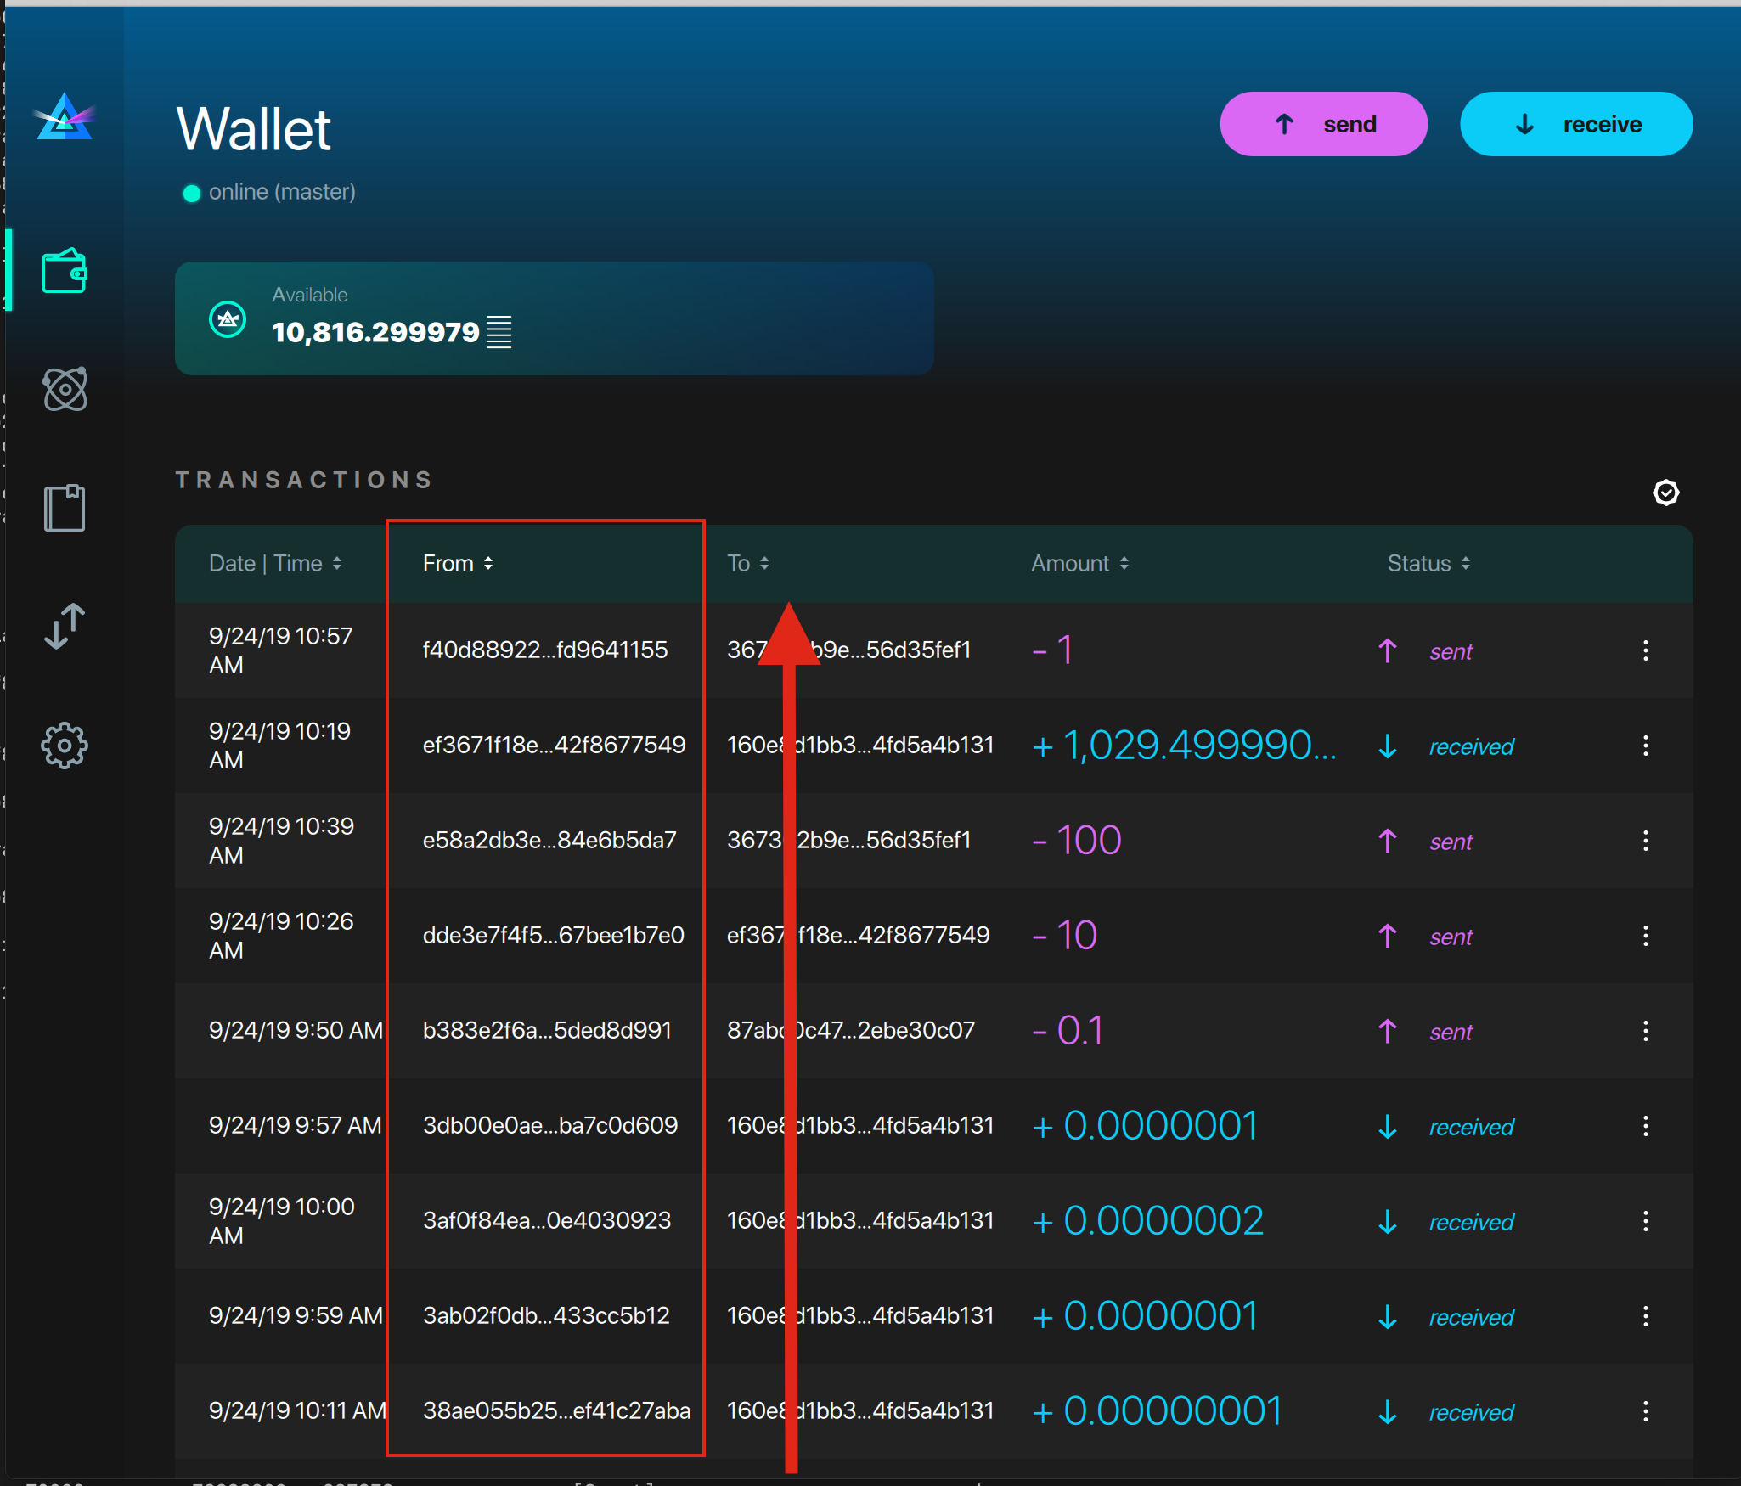
Task: Open Settings from the sidebar gear icon
Action: (x=65, y=746)
